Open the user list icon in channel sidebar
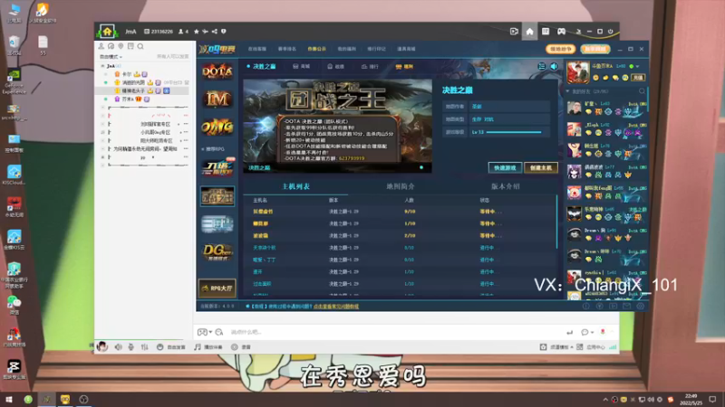725x407 pixels. pos(101,46)
